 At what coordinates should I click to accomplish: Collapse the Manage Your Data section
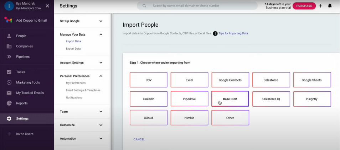(101, 34)
